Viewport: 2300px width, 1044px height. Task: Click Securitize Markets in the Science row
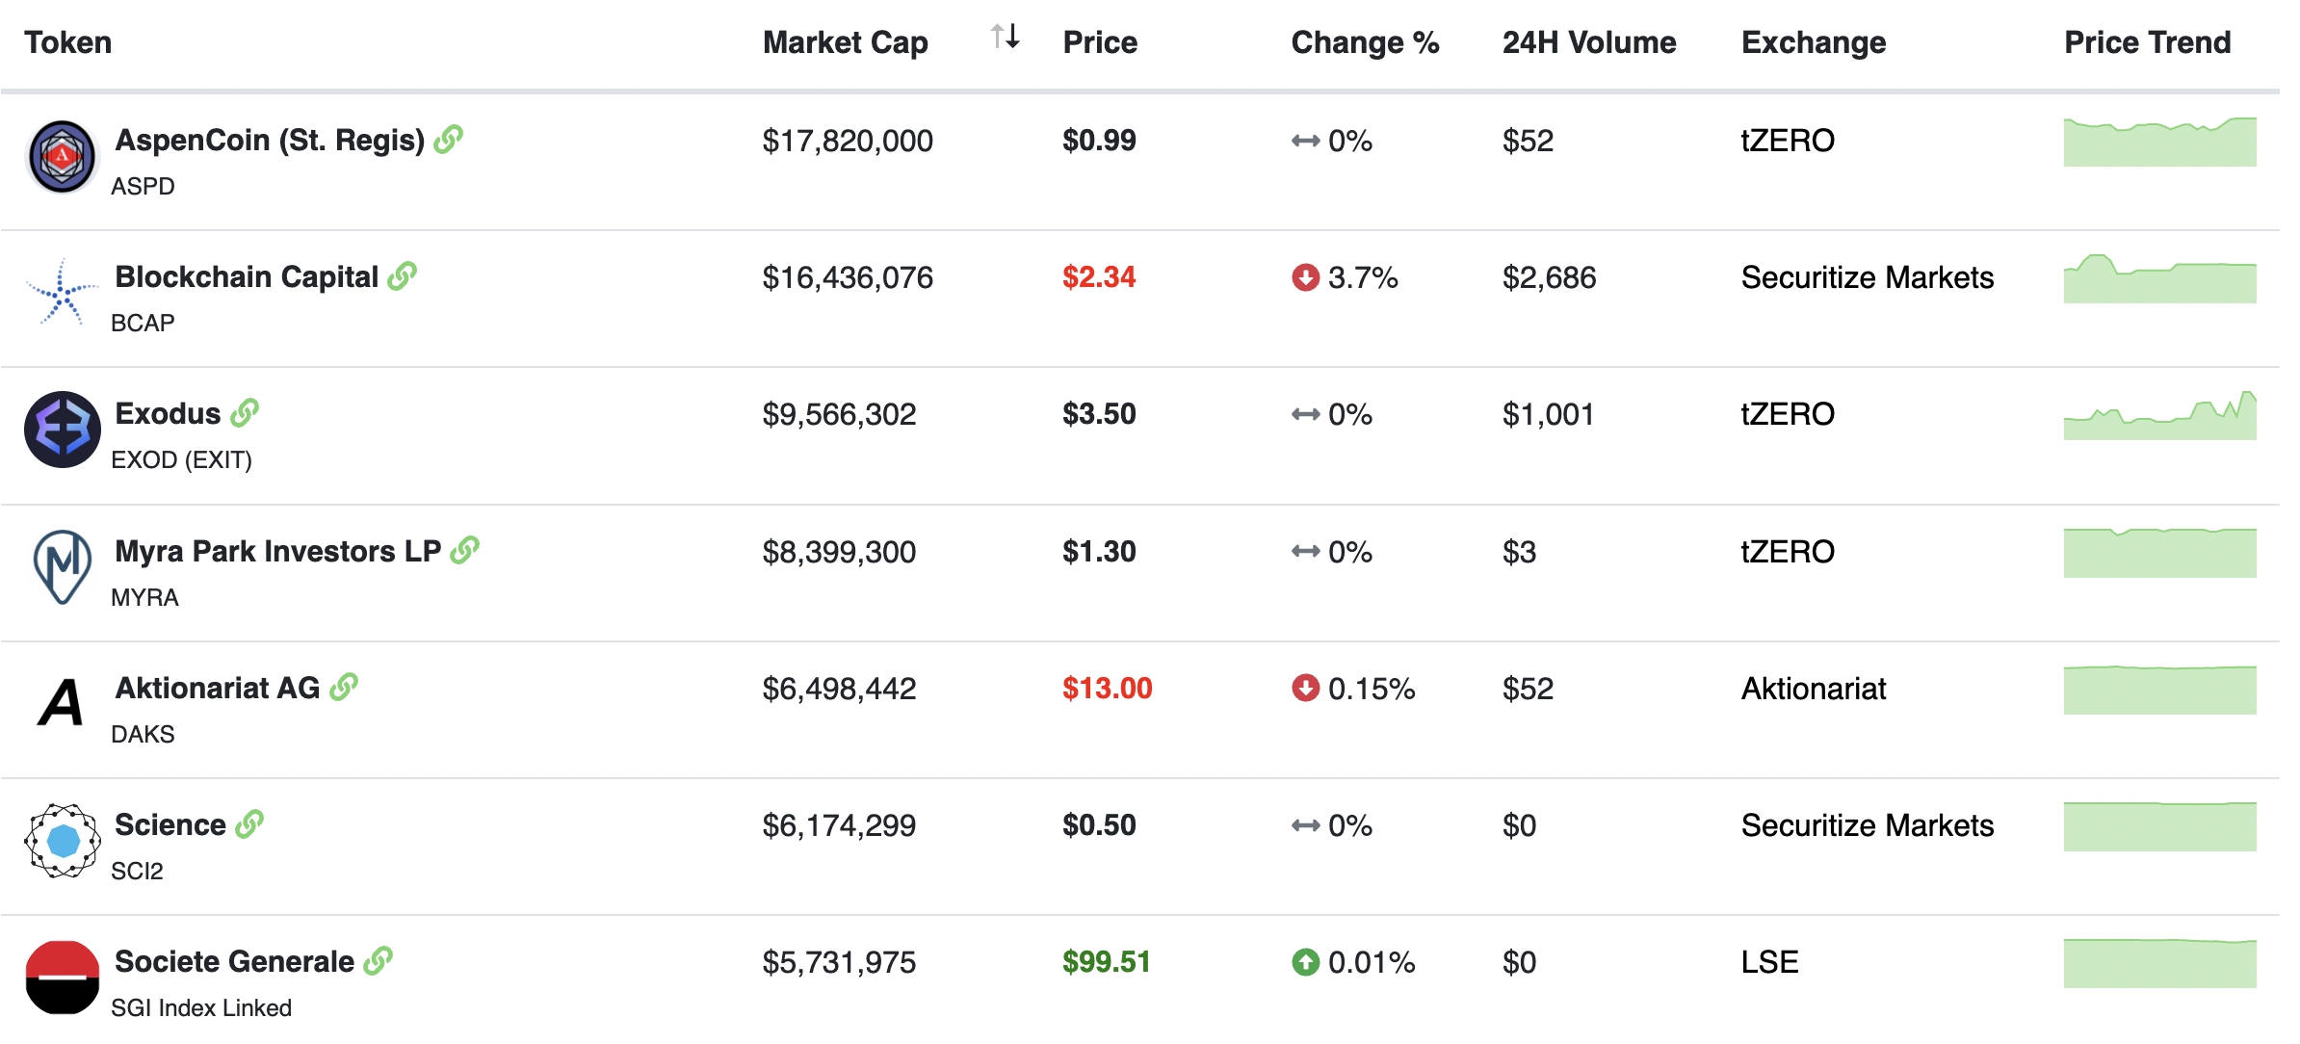click(x=1868, y=825)
